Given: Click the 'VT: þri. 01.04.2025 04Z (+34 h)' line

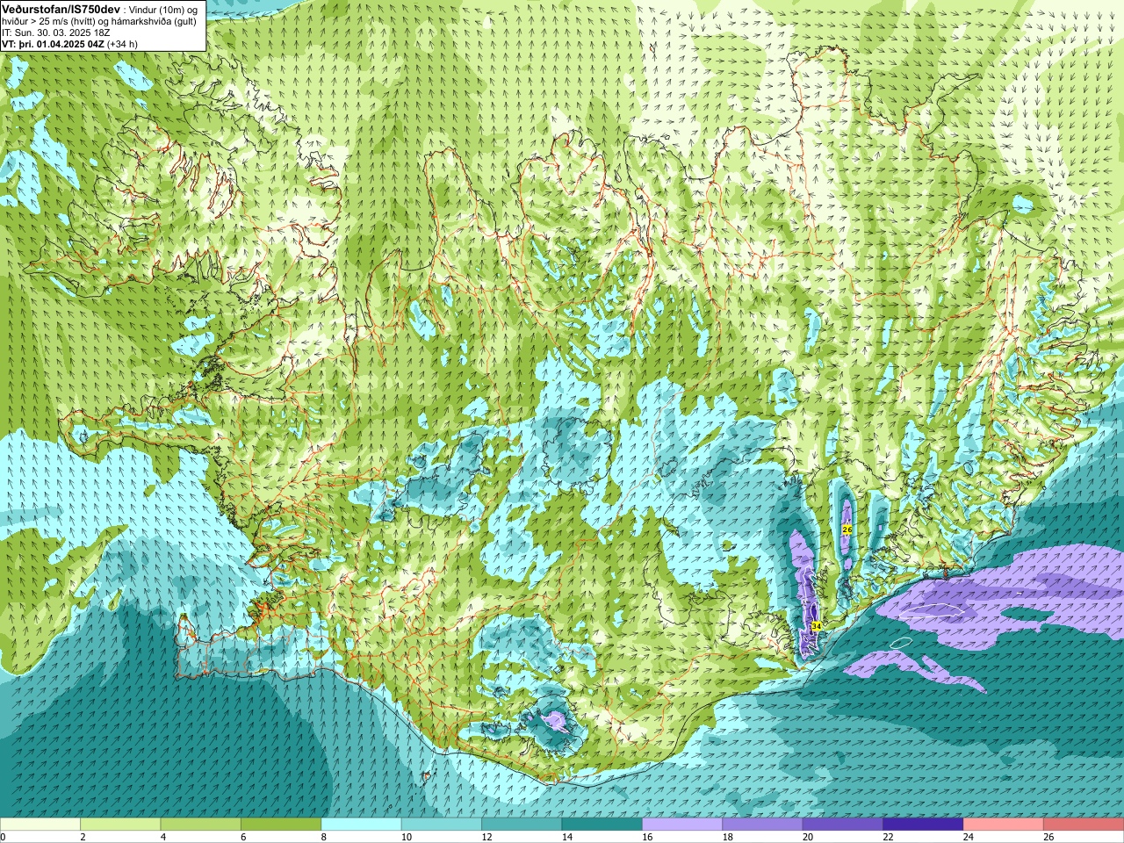Looking at the screenshot, I should click(x=69, y=44).
